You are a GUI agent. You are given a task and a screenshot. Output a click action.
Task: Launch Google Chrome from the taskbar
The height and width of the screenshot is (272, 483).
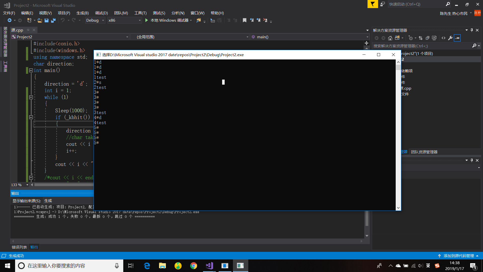193,265
